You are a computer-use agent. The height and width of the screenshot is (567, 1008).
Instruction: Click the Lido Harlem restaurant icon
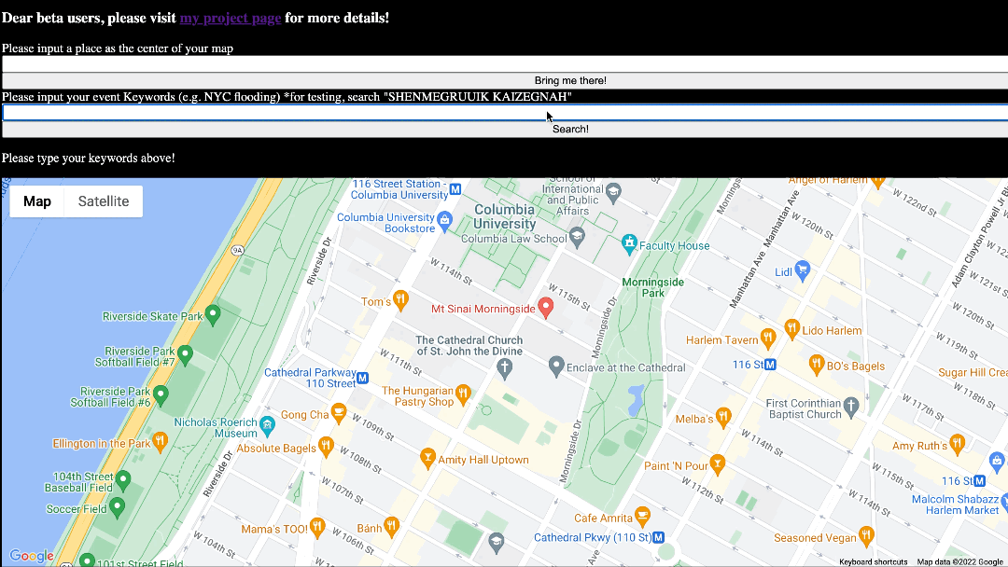[792, 329]
